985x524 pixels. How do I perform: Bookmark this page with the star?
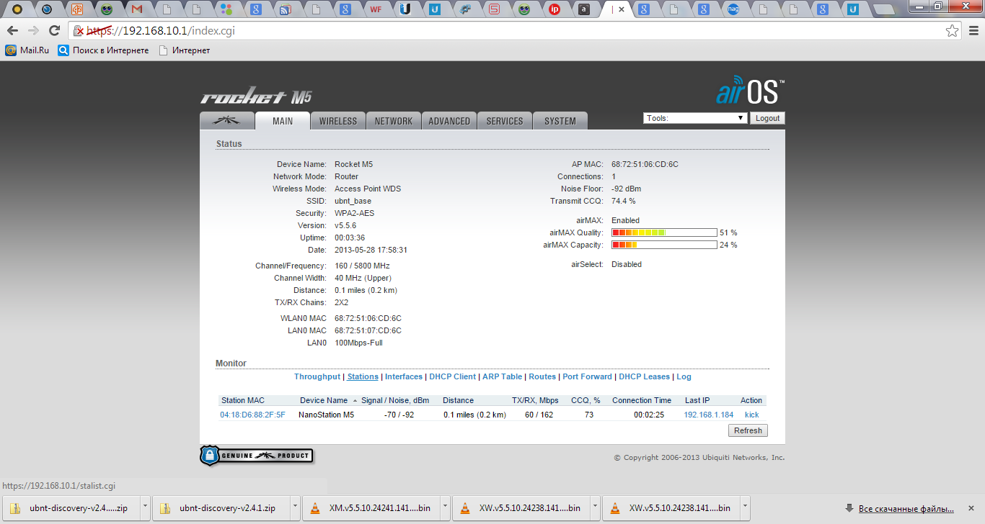pos(953,31)
